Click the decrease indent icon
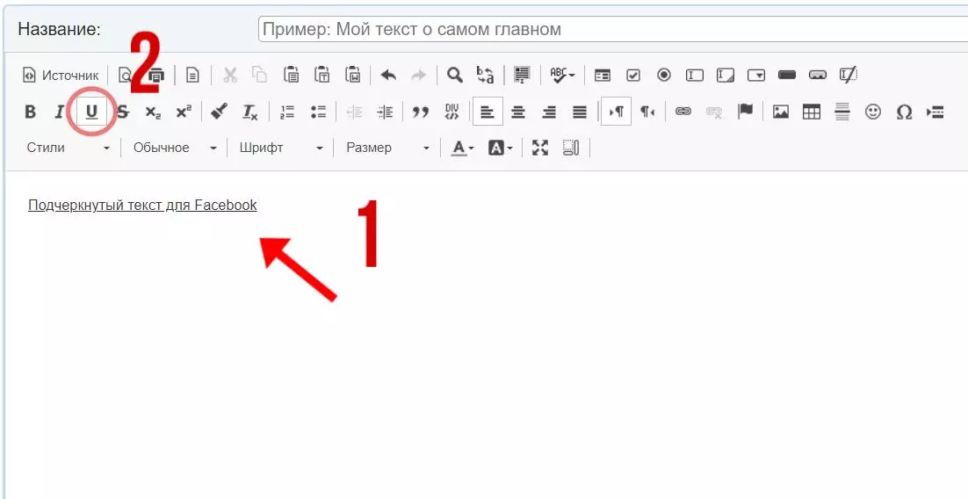968x499 pixels. pos(354,112)
